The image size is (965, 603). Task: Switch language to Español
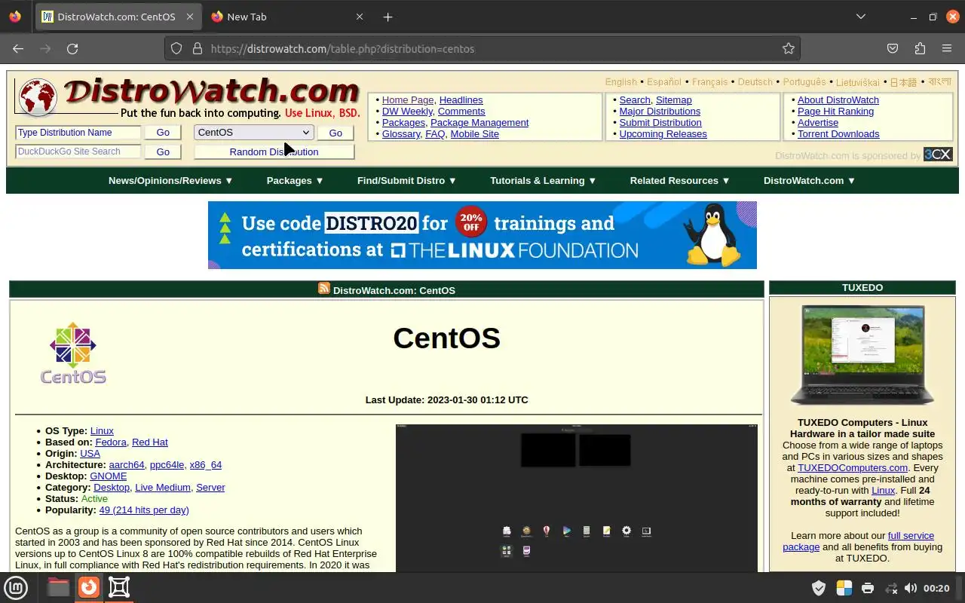pos(663,81)
